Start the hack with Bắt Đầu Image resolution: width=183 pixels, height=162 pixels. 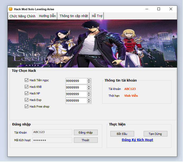[122, 134]
